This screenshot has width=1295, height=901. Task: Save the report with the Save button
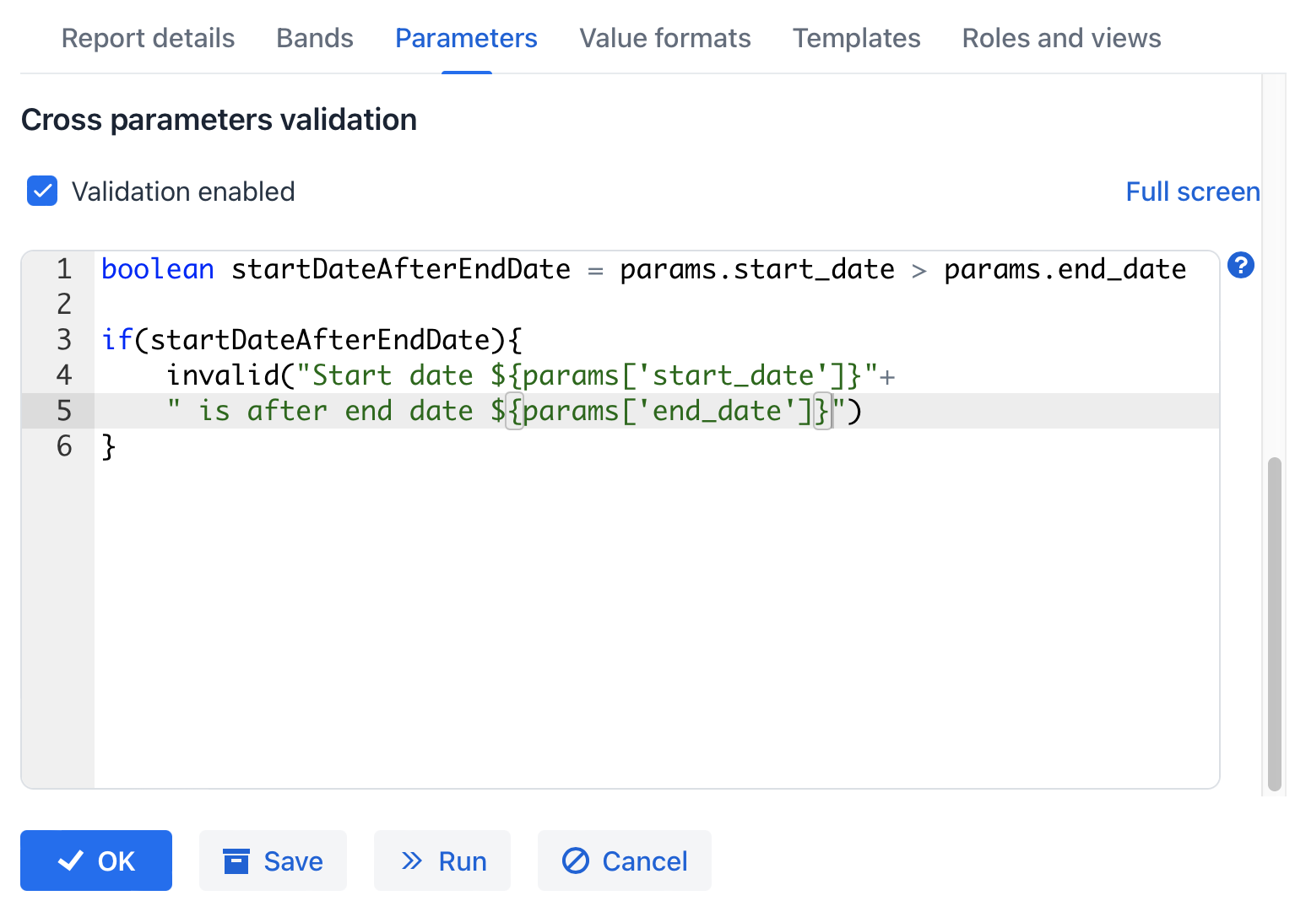coord(273,861)
